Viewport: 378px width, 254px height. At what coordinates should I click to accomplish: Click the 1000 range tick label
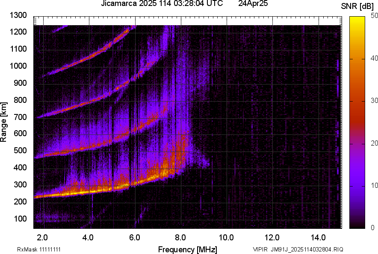[18, 66]
